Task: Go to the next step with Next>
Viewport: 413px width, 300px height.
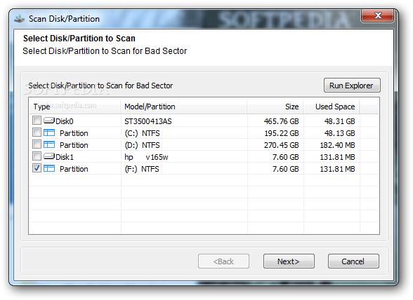Action: pyautogui.click(x=289, y=261)
